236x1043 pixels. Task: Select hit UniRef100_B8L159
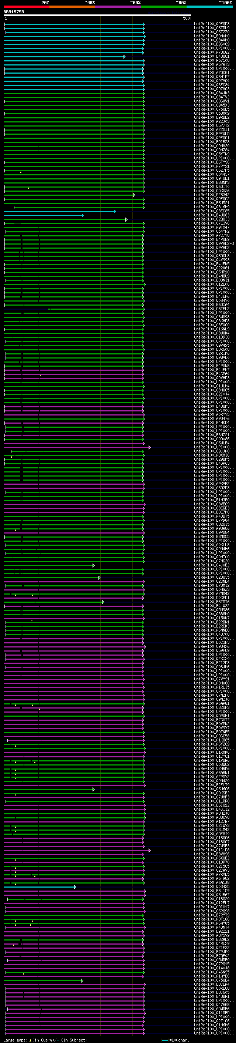pos(212,890)
